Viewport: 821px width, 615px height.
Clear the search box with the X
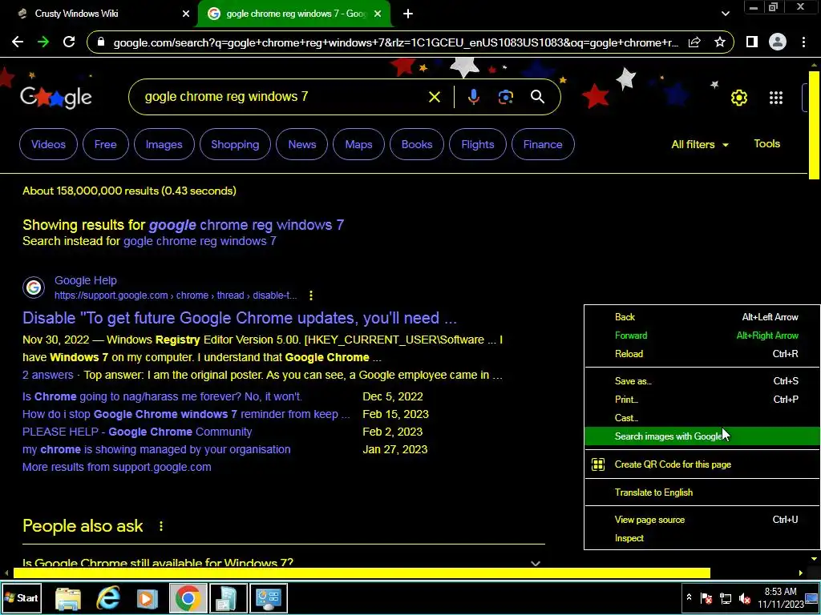click(434, 97)
